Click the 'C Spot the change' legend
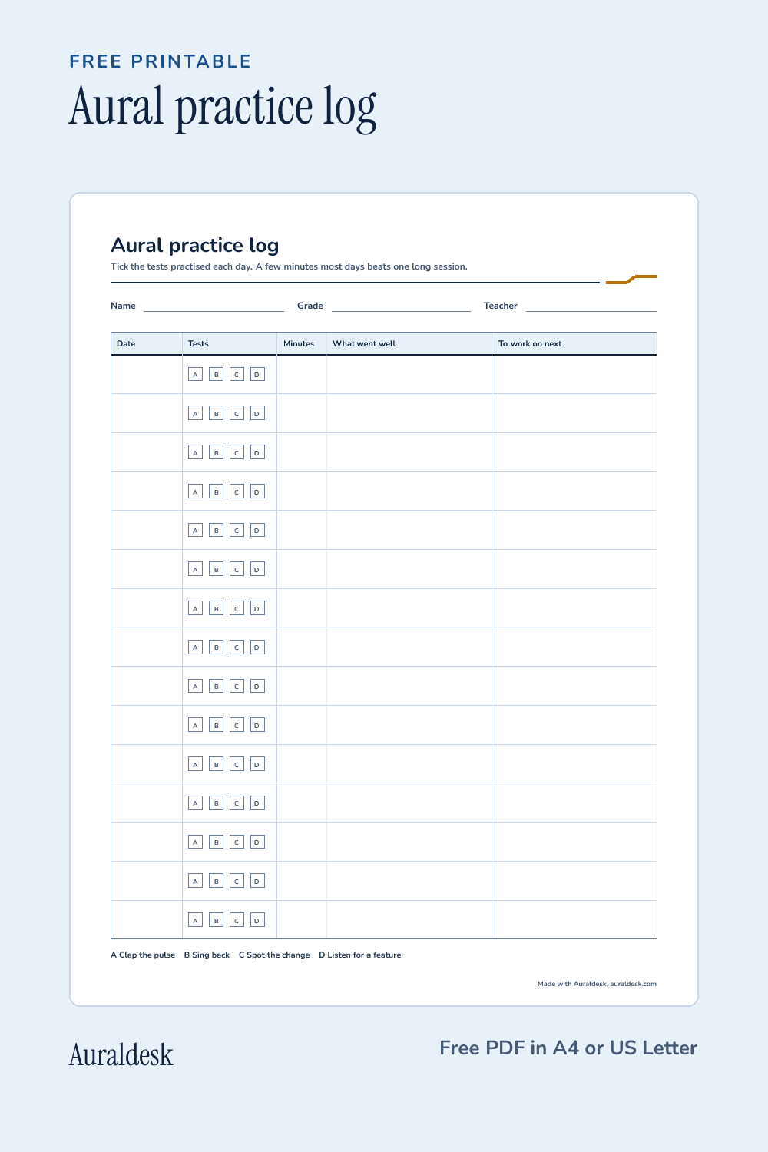 pos(274,955)
